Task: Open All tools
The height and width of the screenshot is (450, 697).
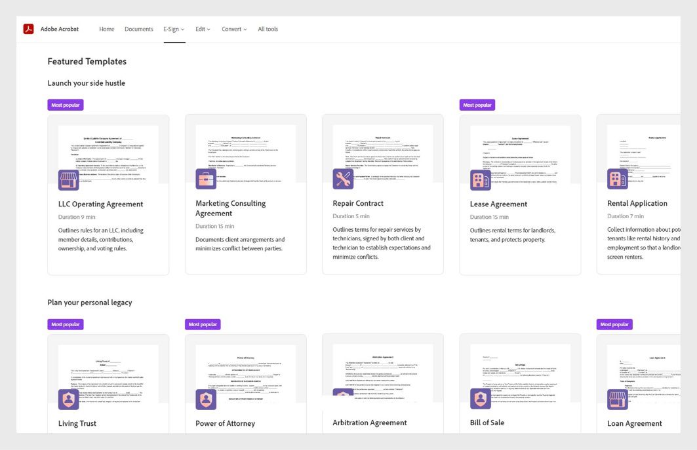Action: [268, 29]
